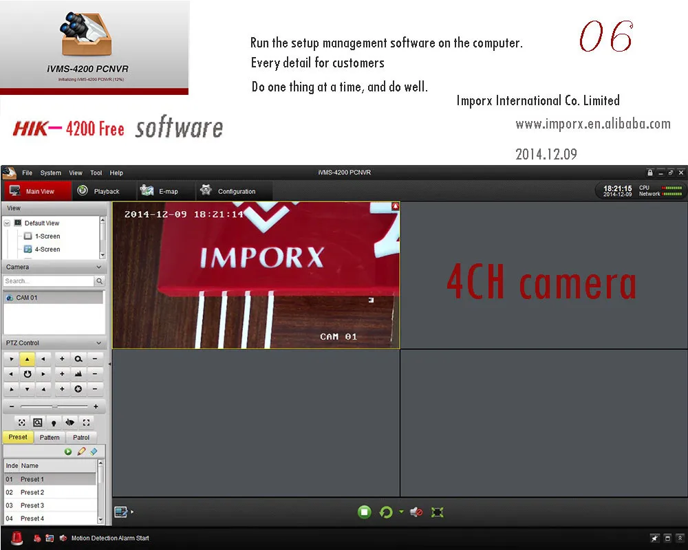The image size is (688, 550).
Task: Open iris with plus beside aperture icon
Action: coord(62,388)
